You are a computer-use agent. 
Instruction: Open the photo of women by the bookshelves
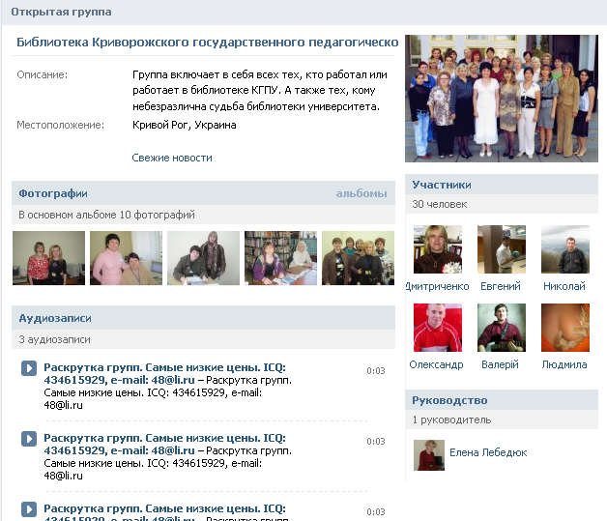coord(280,258)
